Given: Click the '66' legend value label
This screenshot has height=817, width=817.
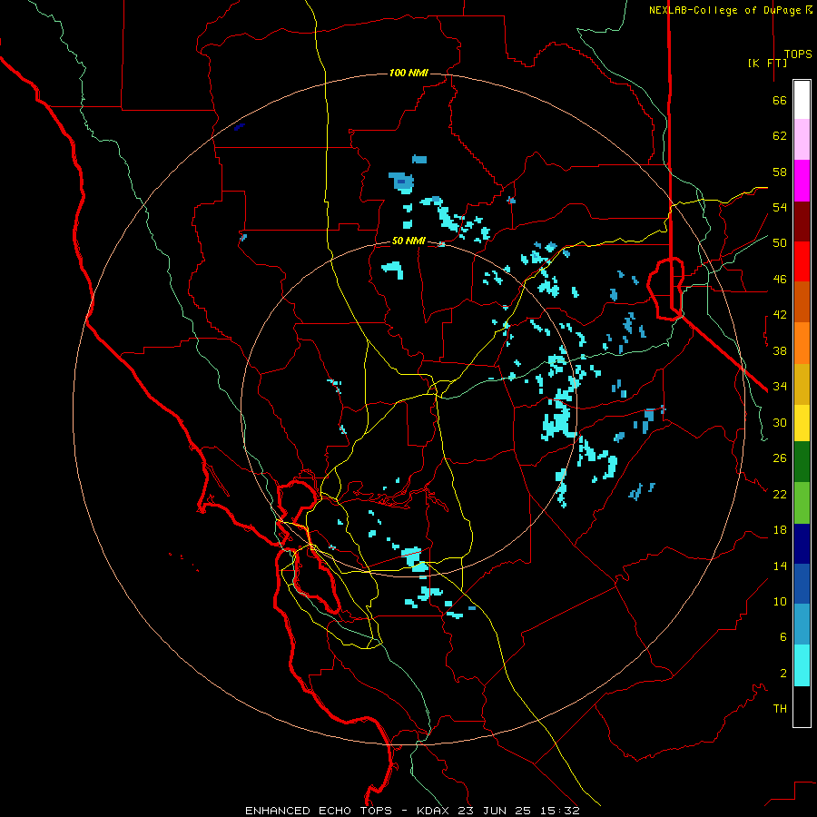Looking at the screenshot, I should 780,101.
